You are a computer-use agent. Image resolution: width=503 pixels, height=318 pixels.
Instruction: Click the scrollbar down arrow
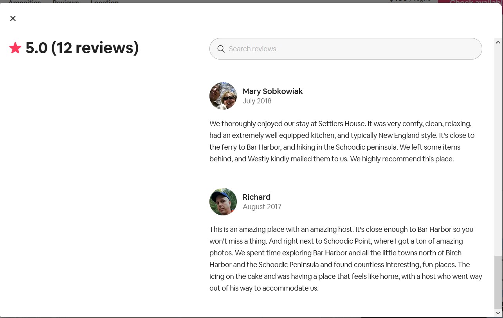[498, 313]
